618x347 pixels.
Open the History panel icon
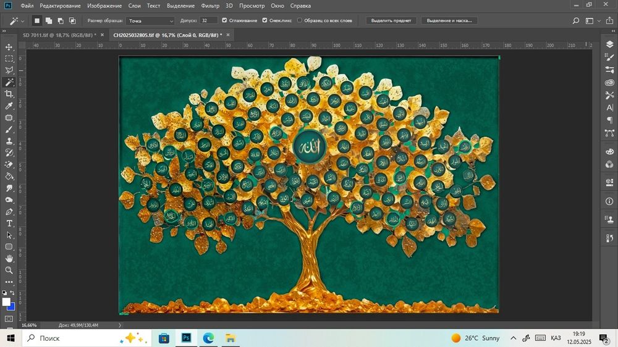[x=609, y=238]
